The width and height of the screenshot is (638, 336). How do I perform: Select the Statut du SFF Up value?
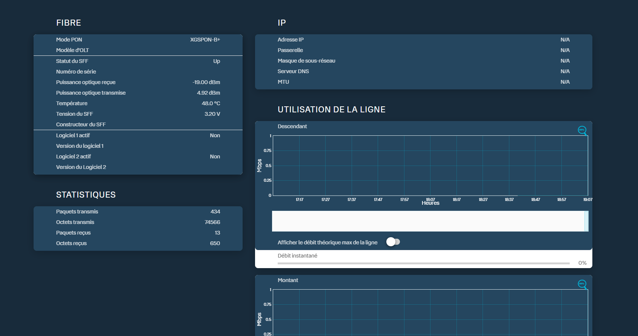tap(216, 61)
